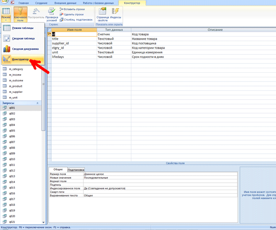Viewport: 276px width, 230px height.
Task: Choose Сводная диаграмма view option
Action: click(x=23, y=49)
